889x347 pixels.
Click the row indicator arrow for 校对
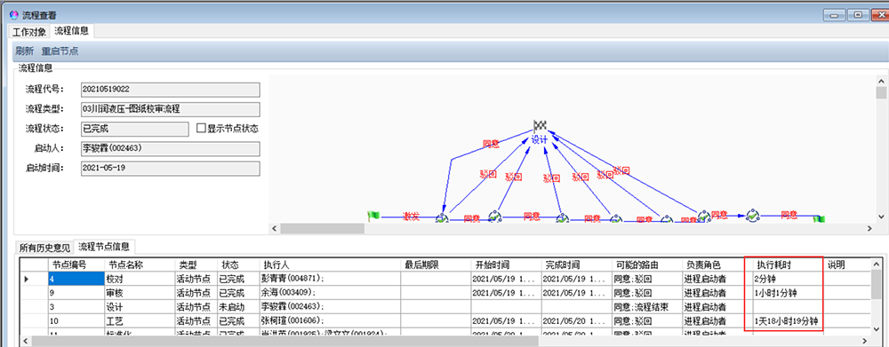[26, 279]
